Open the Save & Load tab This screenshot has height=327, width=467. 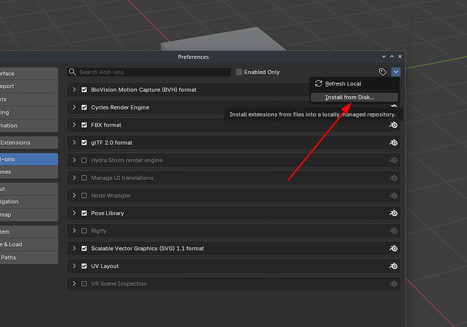tap(29, 244)
